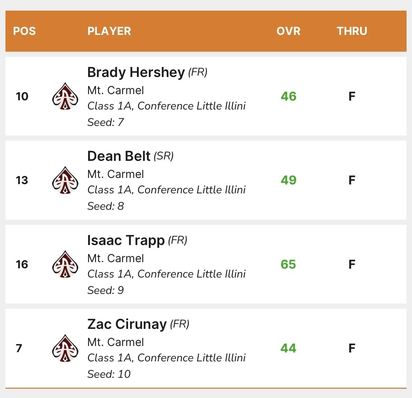Viewport: 412px width, 398px height.
Task: Select Isaac Trapp's overall score 65
Action: click(x=288, y=265)
